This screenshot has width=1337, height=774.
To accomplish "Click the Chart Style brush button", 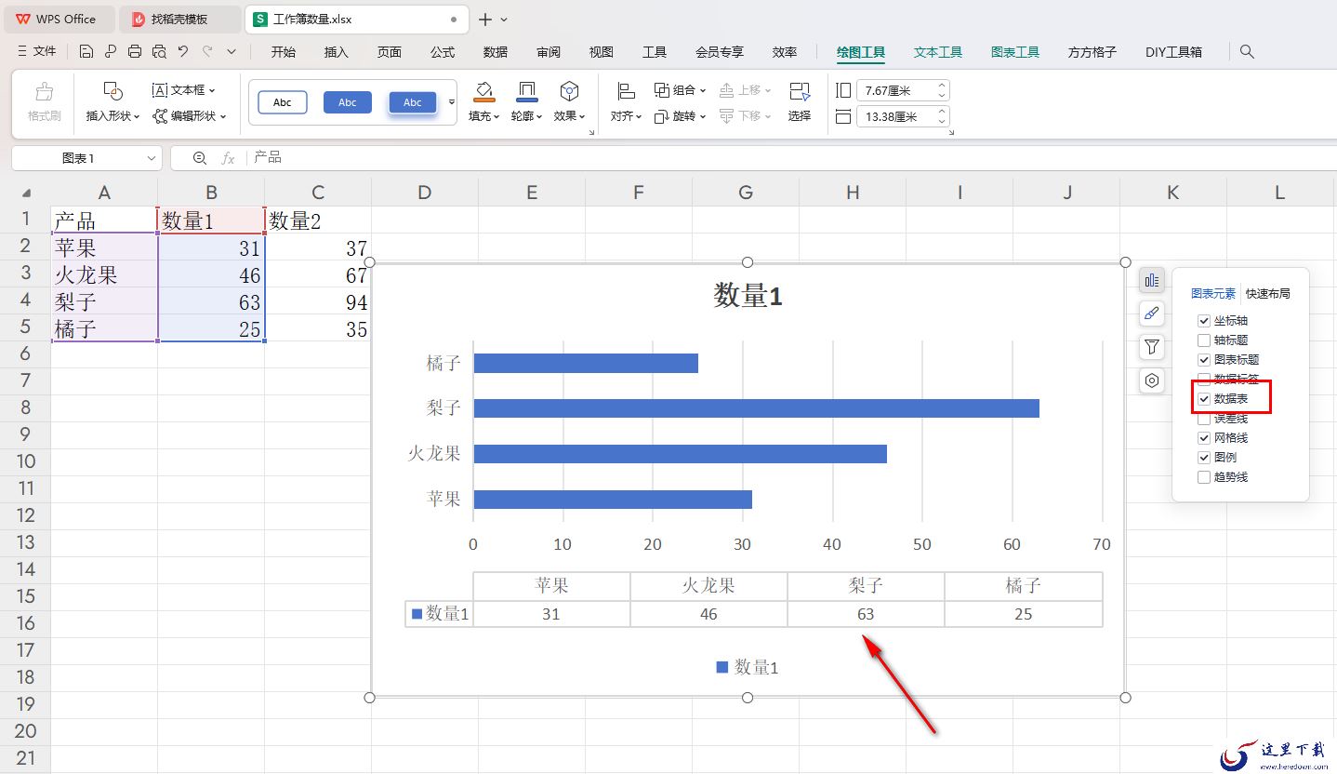I will click(x=1152, y=314).
